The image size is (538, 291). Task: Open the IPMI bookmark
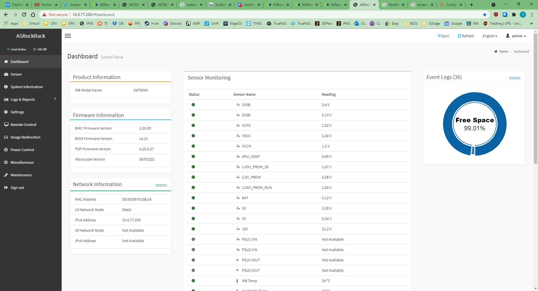point(86,24)
